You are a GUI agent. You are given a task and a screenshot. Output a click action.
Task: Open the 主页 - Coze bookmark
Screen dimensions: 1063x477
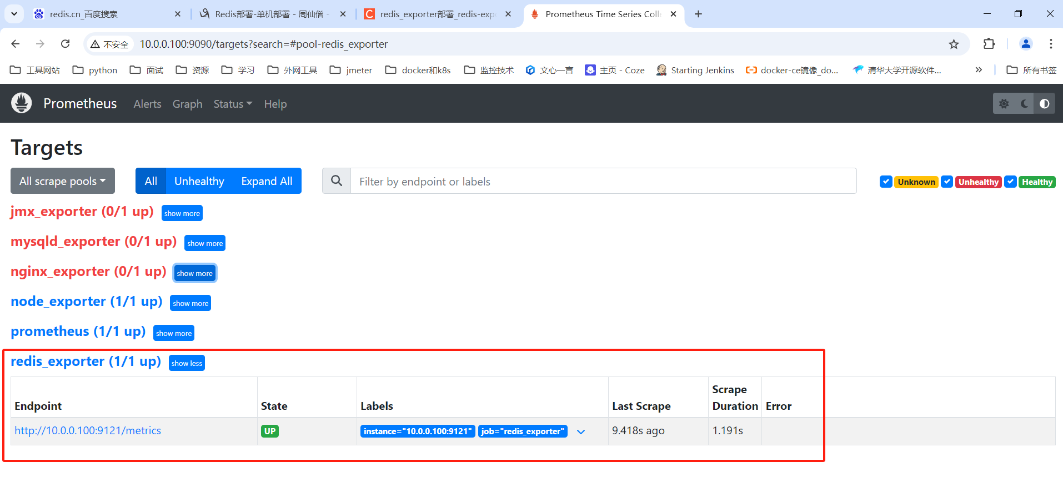point(615,70)
